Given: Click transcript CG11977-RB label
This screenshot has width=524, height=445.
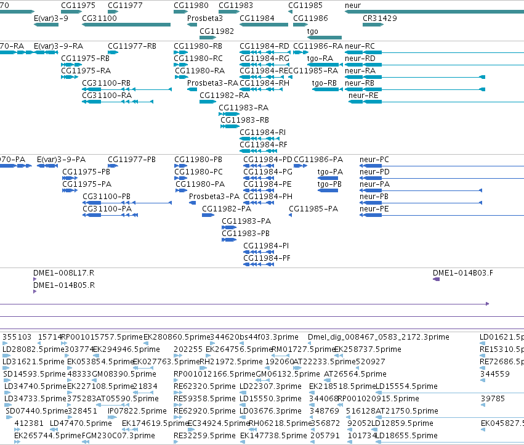Looking at the screenshot, I should point(132,46).
